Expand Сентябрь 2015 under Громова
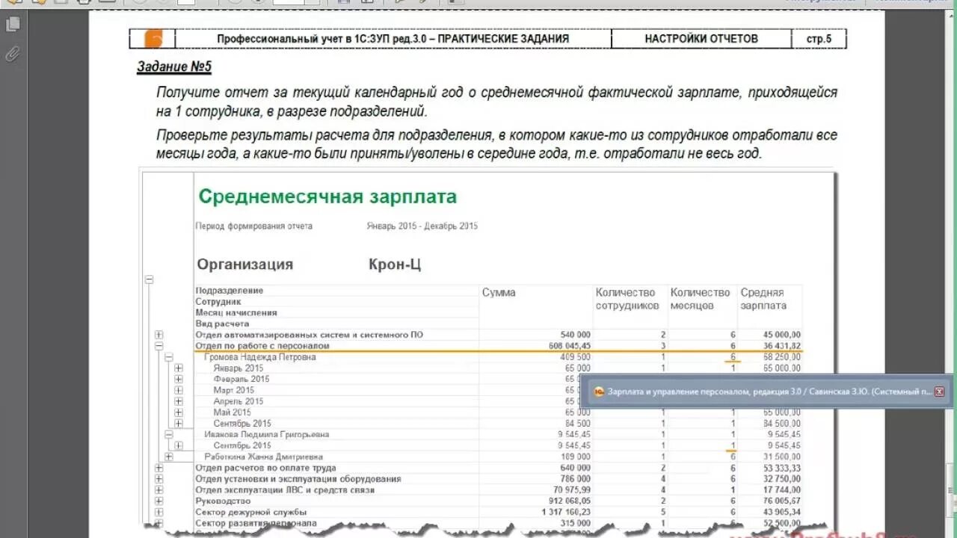The height and width of the screenshot is (538, 957). tap(178, 424)
